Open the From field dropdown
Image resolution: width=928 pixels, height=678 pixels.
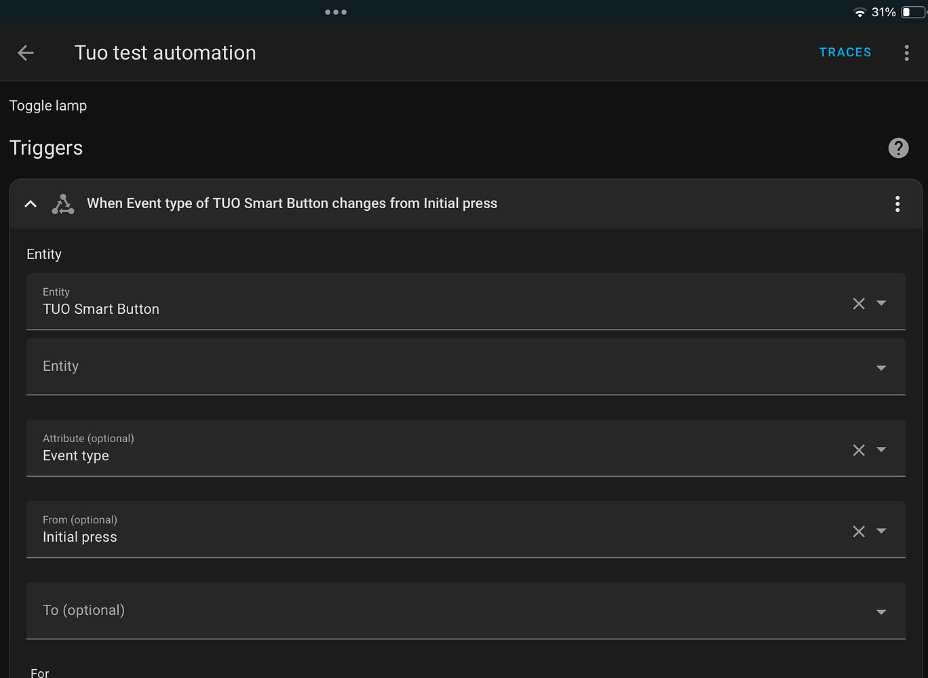point(881,531)
